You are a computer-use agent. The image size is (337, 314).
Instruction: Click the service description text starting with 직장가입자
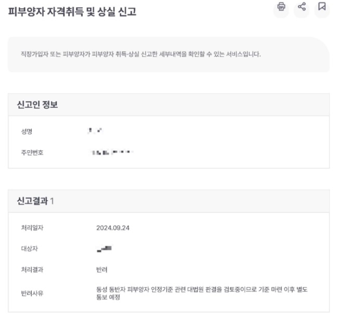pyautogui.click(x=141, y=54)
